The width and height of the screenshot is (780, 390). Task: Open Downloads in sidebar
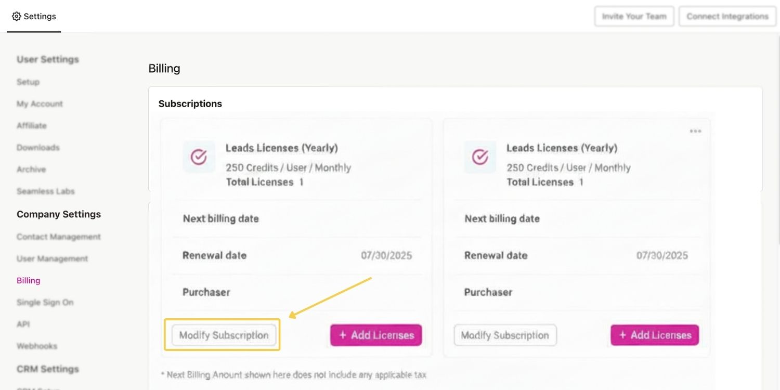coord(38,147)
